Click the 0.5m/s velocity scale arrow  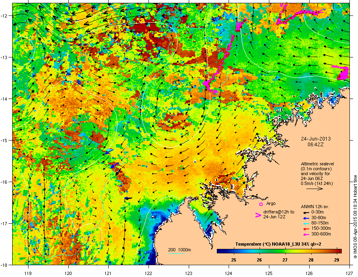(314, 189)
